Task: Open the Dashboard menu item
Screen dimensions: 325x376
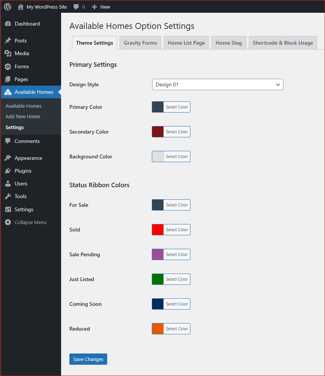Action: tap(31, 24)
